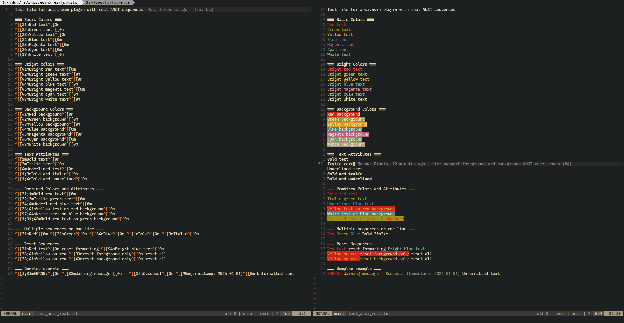Place cursor on '^[[31mRed text^[[0m' raw line

tap(37, 25)
